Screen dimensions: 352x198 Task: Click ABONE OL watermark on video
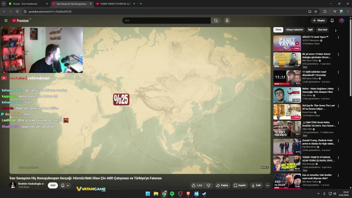pos(265,167)
